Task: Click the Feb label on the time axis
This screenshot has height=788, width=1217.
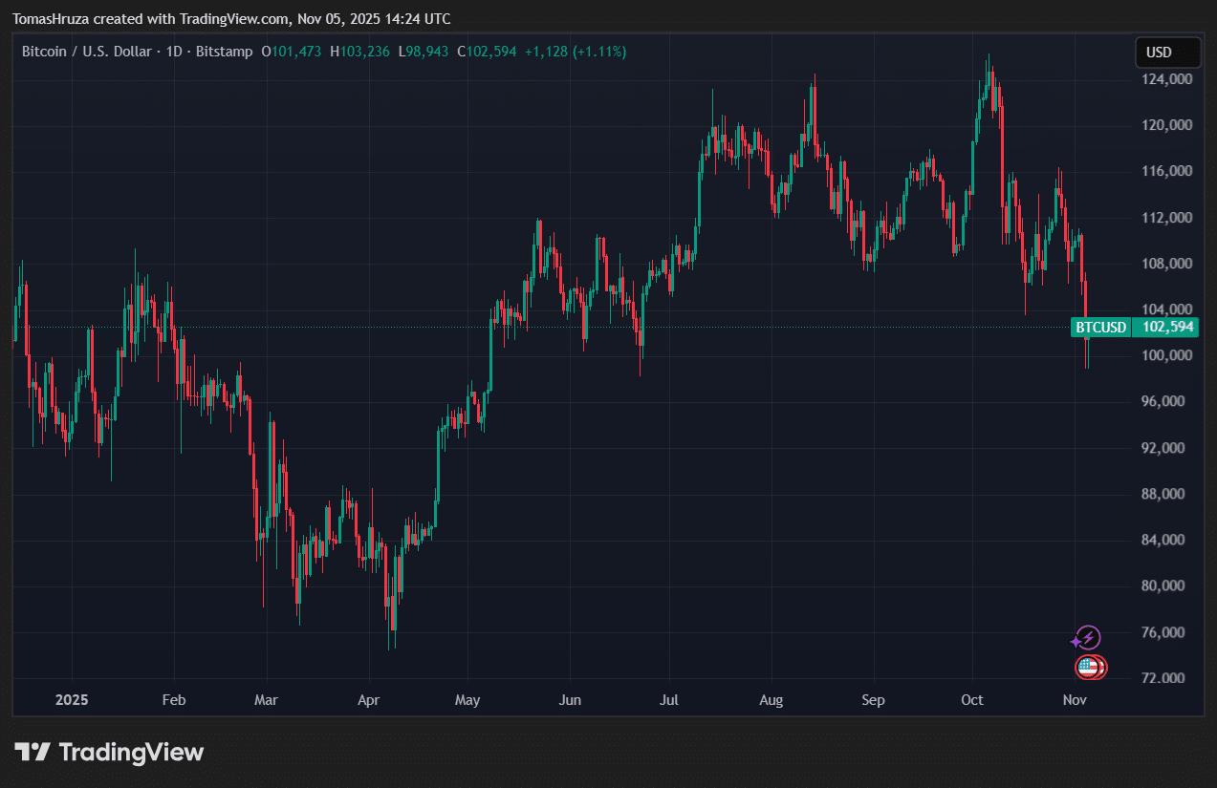Action: pyautogui.click(x=173, y=700)
